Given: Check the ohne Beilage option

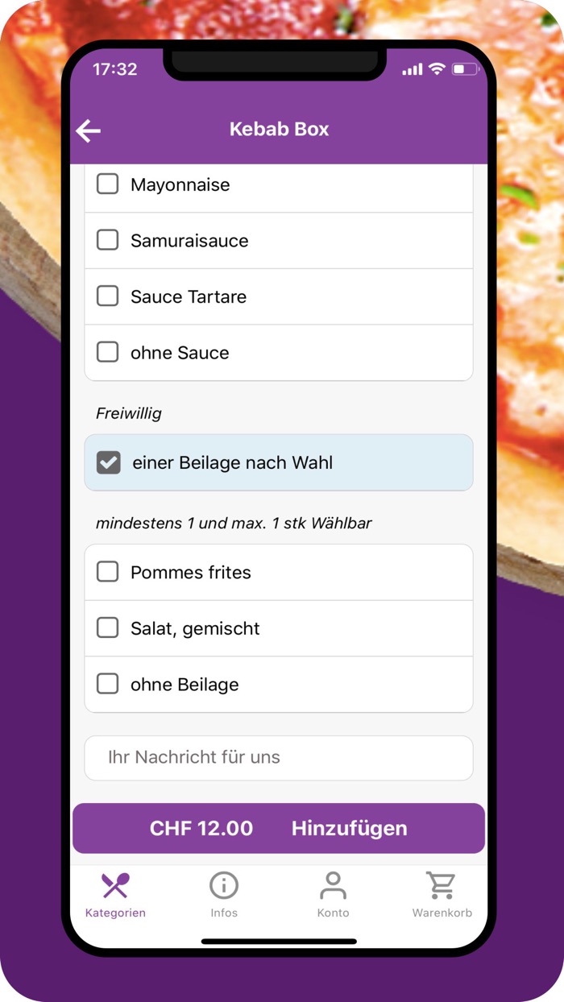Looking at the screenshot, I should click(107, 684).
